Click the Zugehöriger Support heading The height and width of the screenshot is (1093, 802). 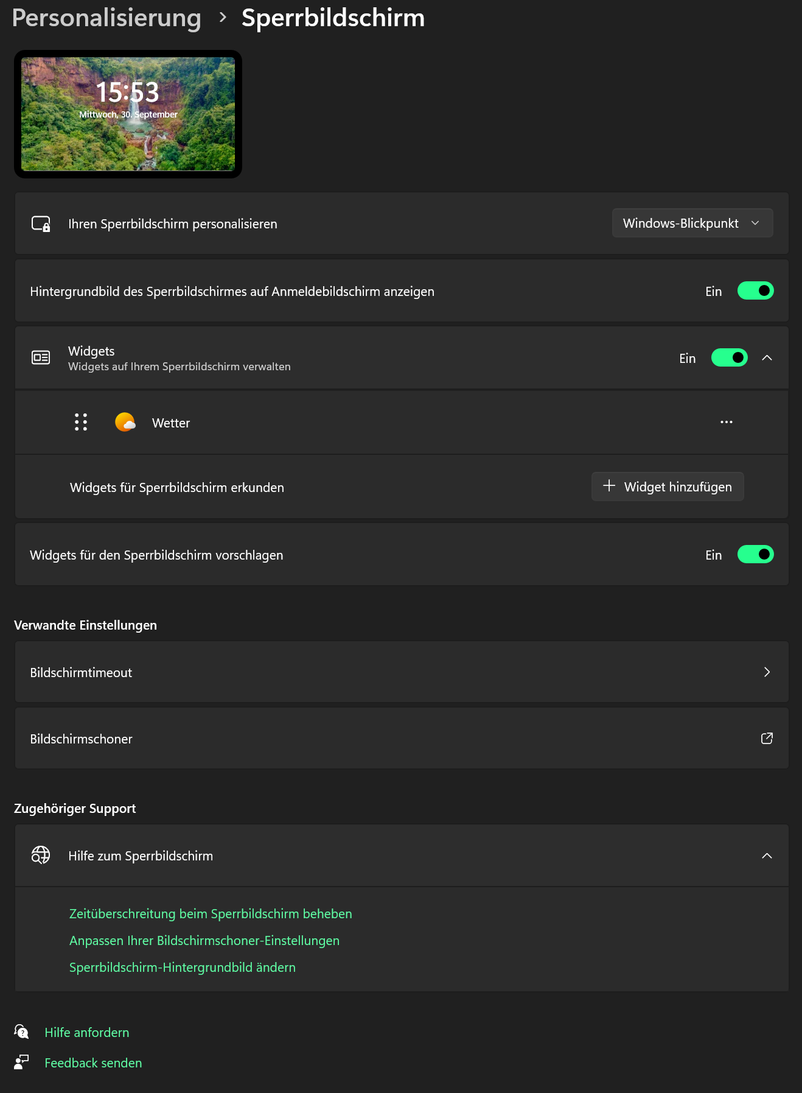tap(75, 808)
